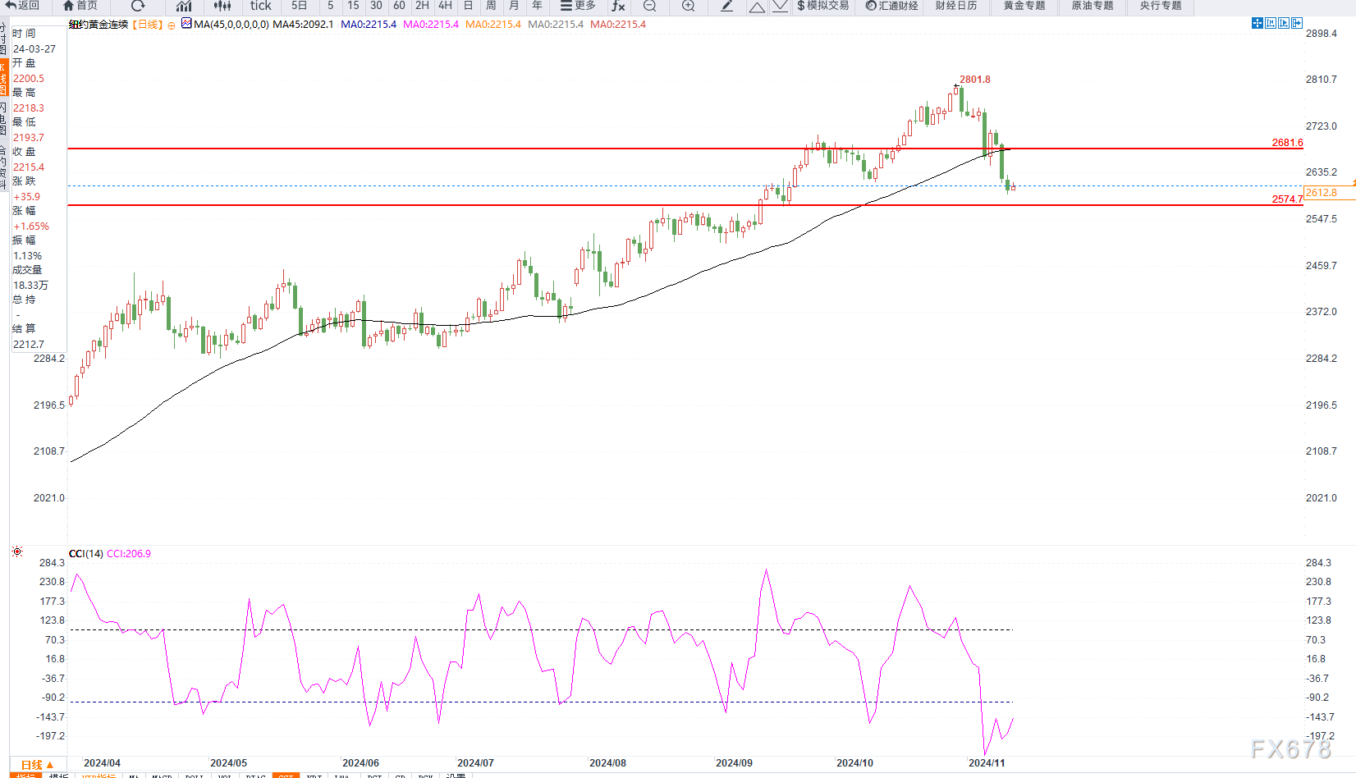
Task: Open the bar chart style icon
Action: click(184, 6)
